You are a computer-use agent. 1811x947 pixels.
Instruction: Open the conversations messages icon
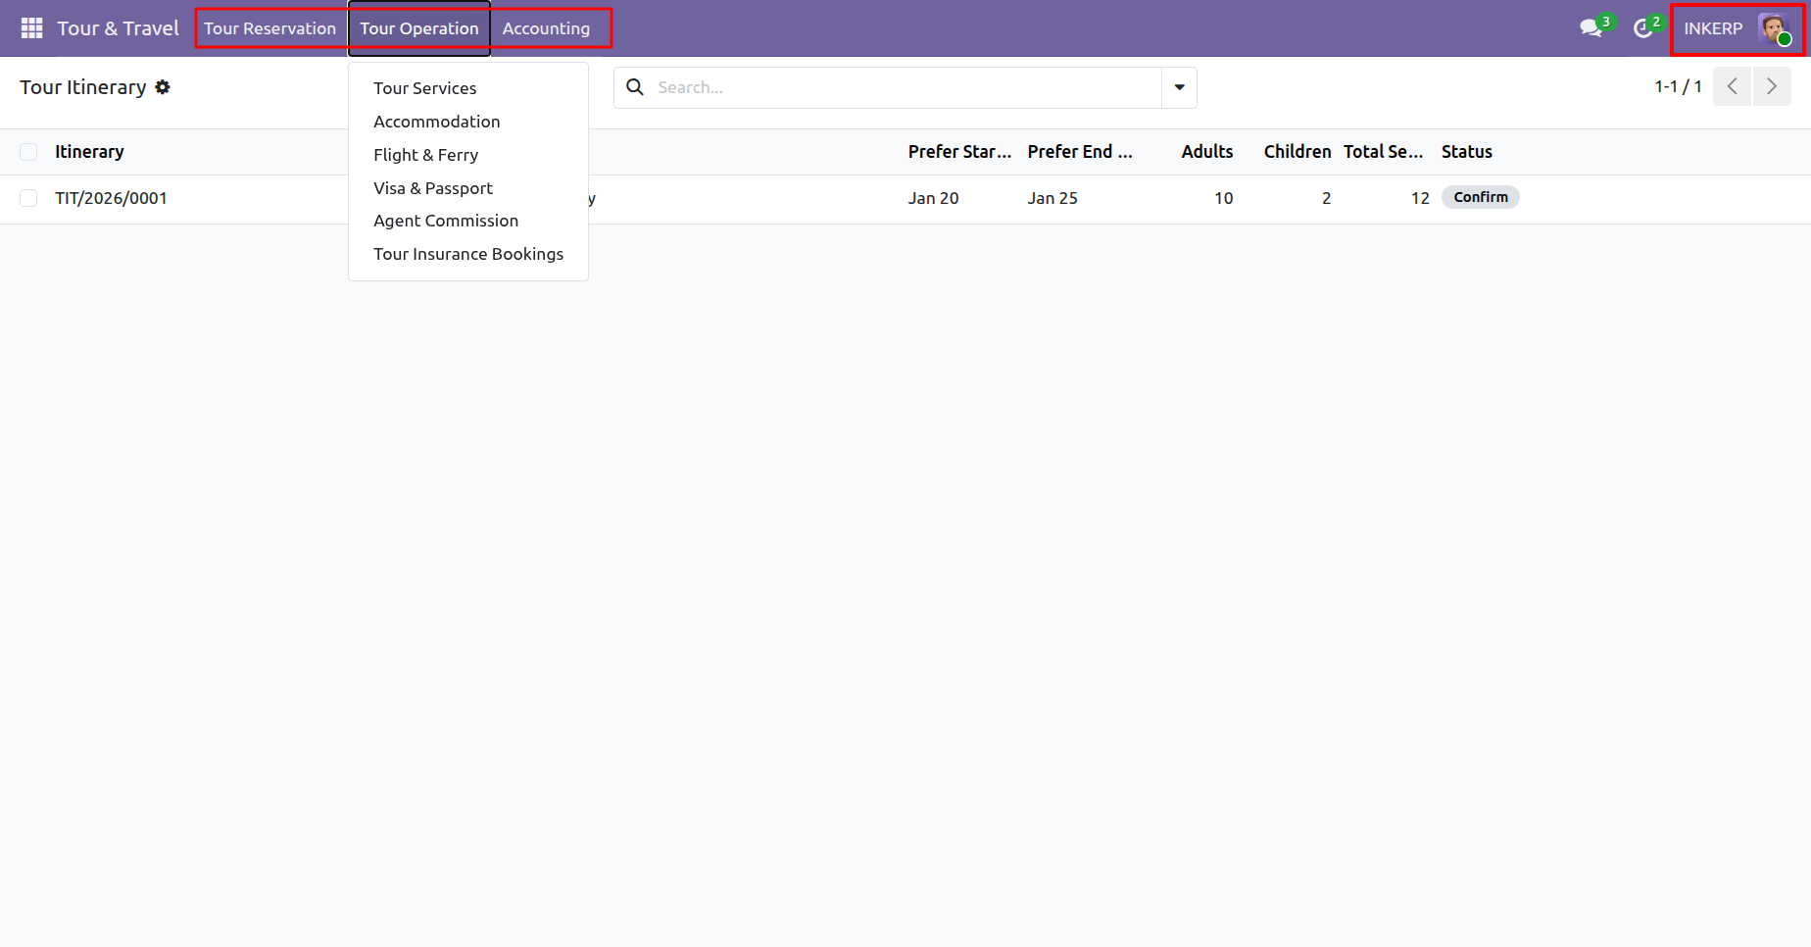point(1591,28)
